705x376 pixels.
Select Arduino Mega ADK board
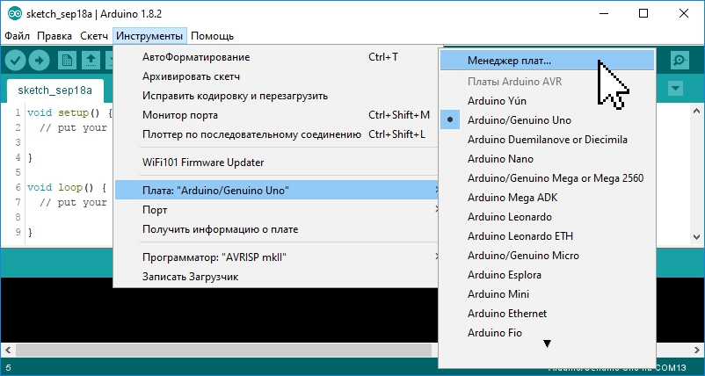(547, 197)
